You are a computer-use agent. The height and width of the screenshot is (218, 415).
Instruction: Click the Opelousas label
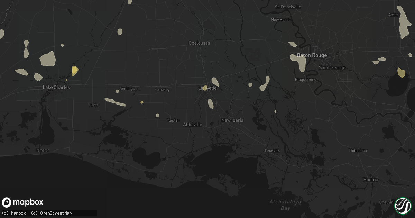pos(199,43)
